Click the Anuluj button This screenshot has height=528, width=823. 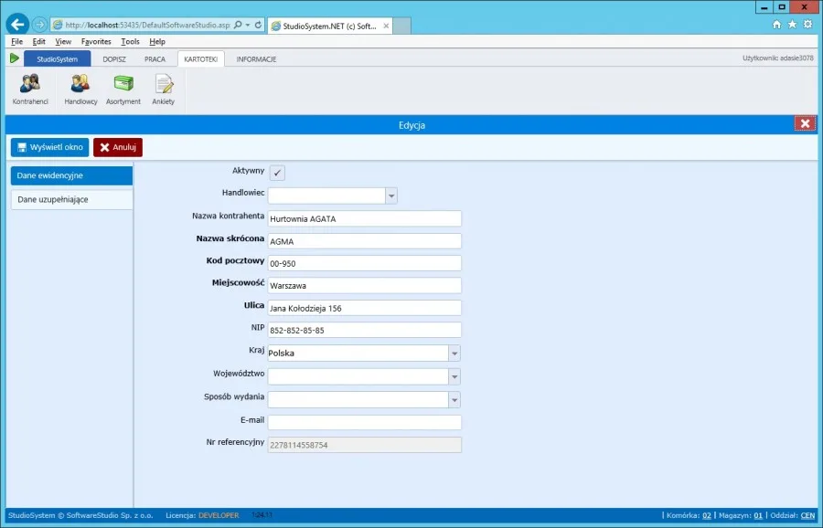(118, 147)
